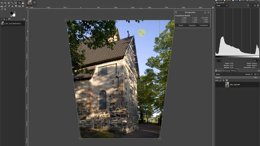Select the imported image row in Images list

13,24
